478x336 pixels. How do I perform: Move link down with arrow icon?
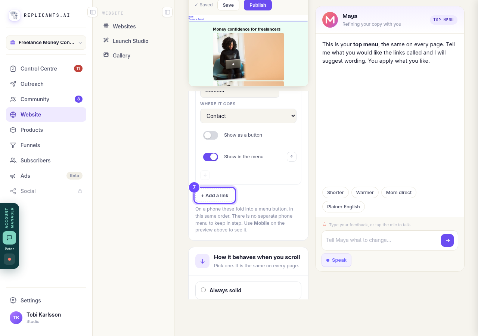click(205, 175)
